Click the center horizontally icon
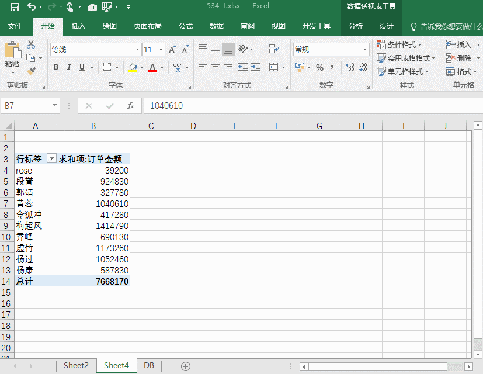Viewport: 483px width, 374px height. [x=216, y=67]
